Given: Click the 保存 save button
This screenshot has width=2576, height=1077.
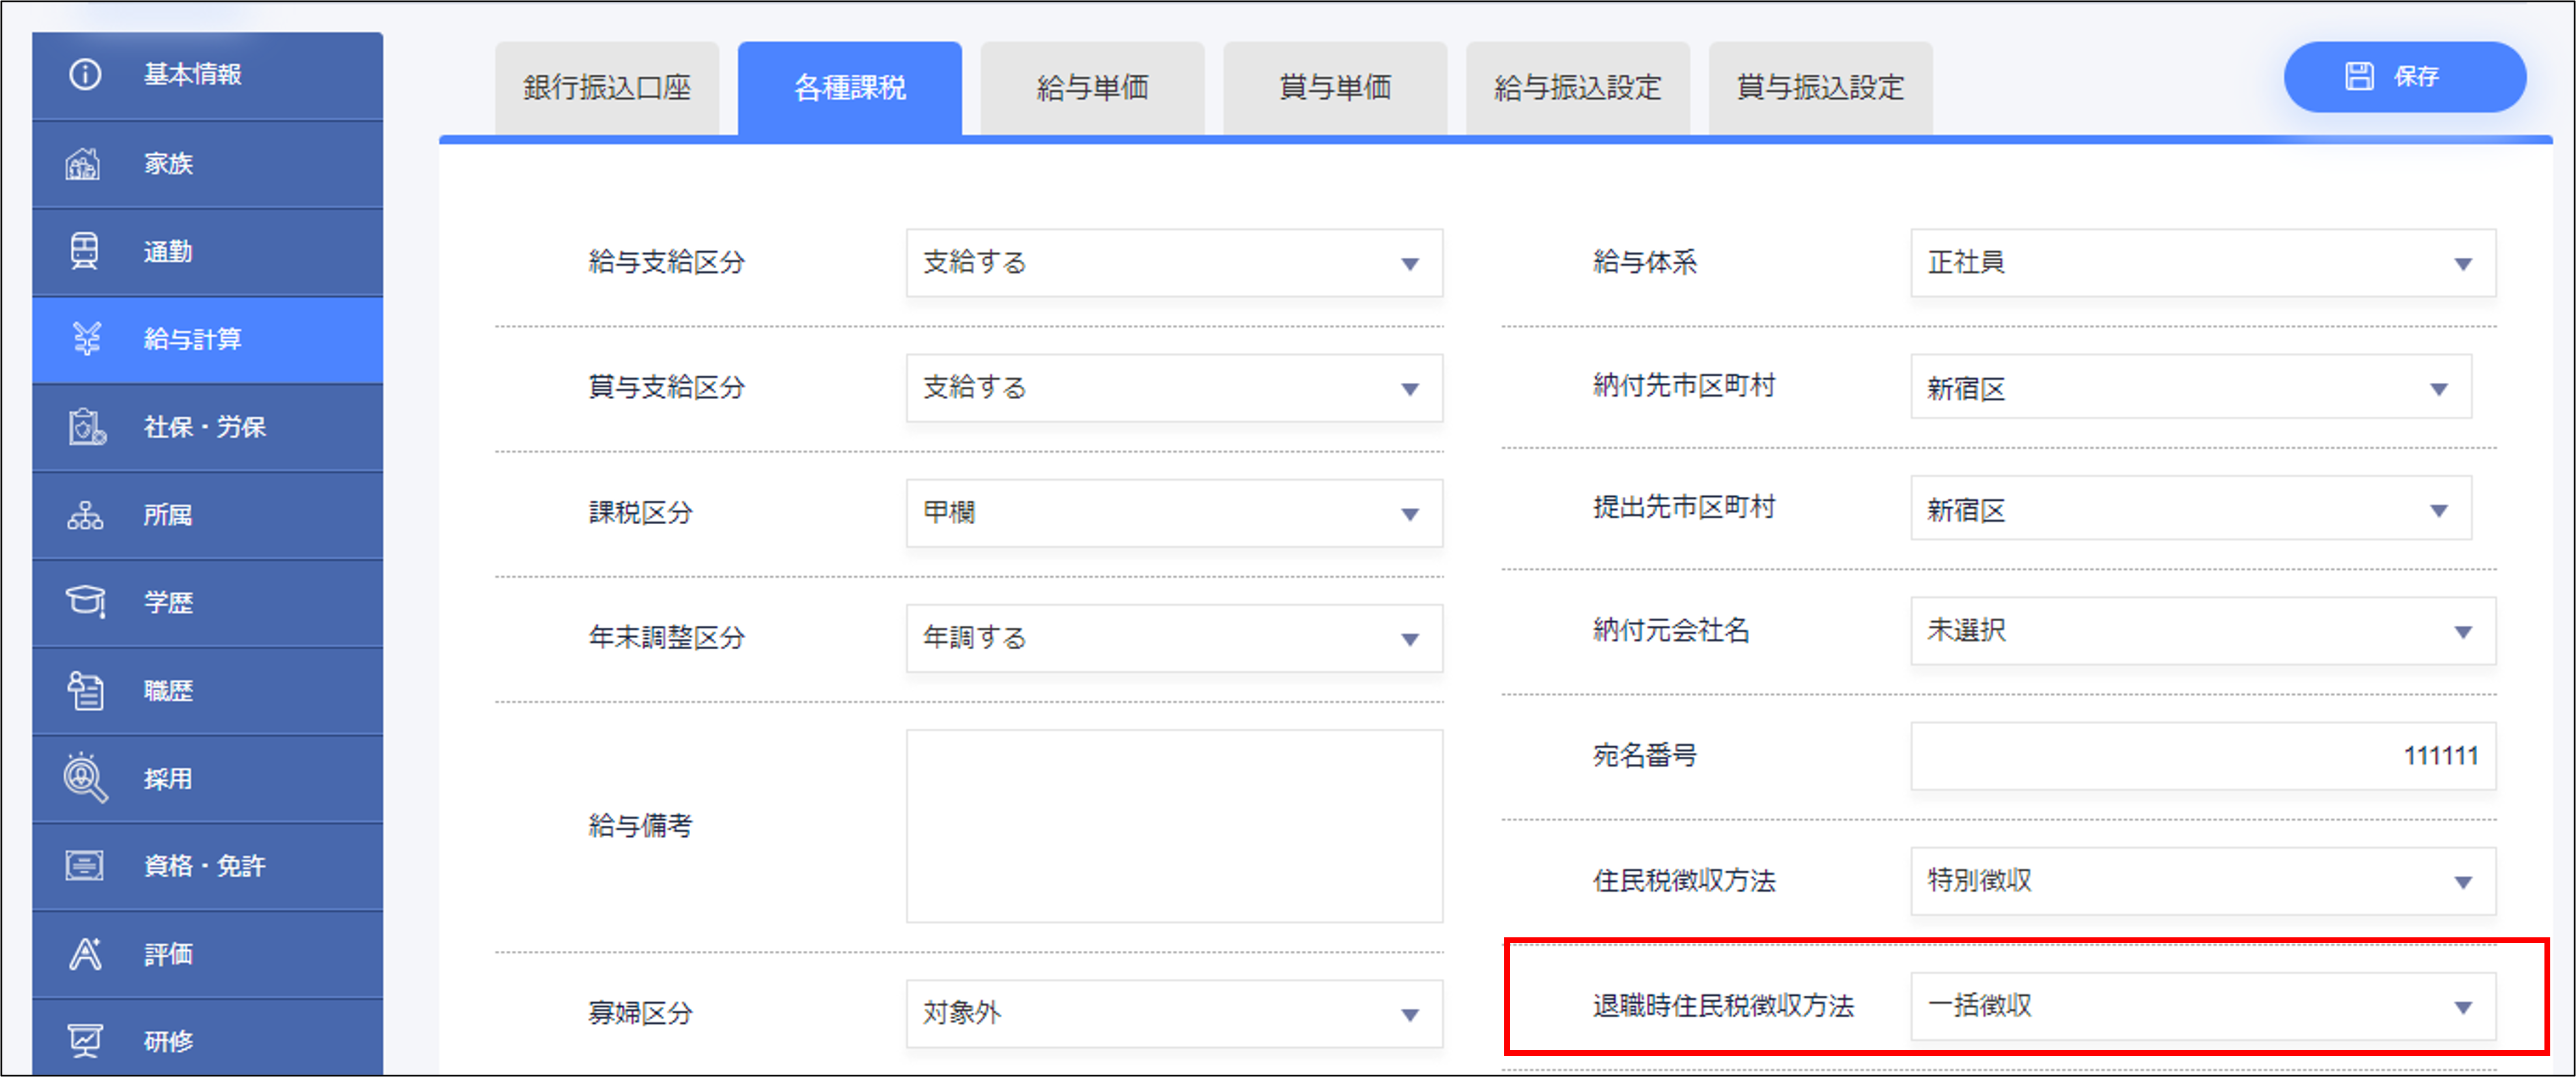Looking at the screenshot, I should click(x=2404, y=76).
